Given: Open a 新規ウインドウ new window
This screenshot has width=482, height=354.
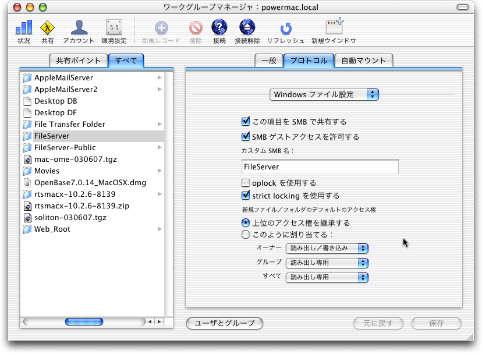Looking at the screenshot, I should [334, 28].
